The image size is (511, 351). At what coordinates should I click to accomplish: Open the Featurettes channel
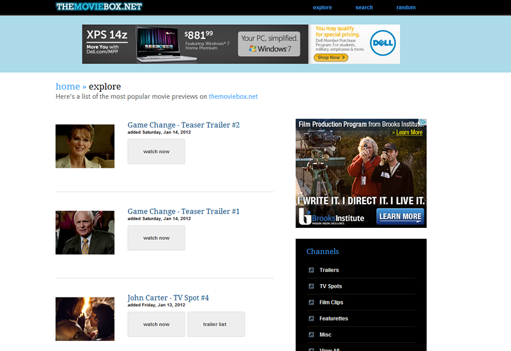333,318
